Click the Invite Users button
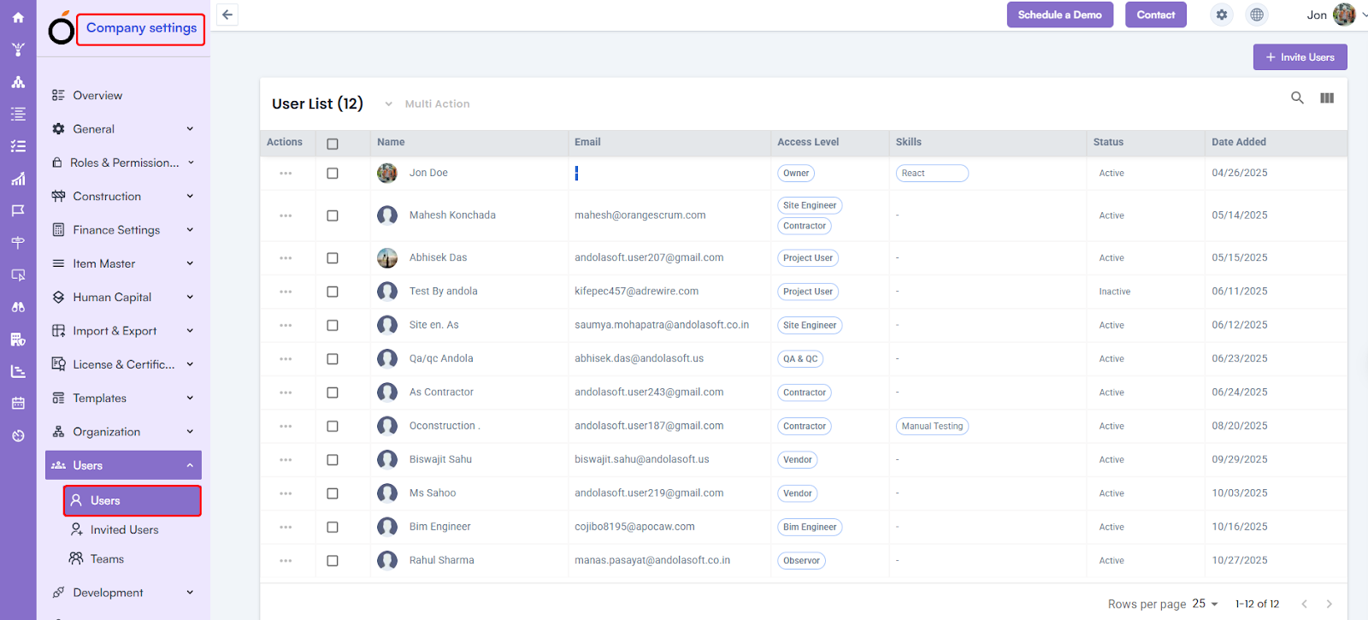The image size is (1368, 620). pos(1300,57)
